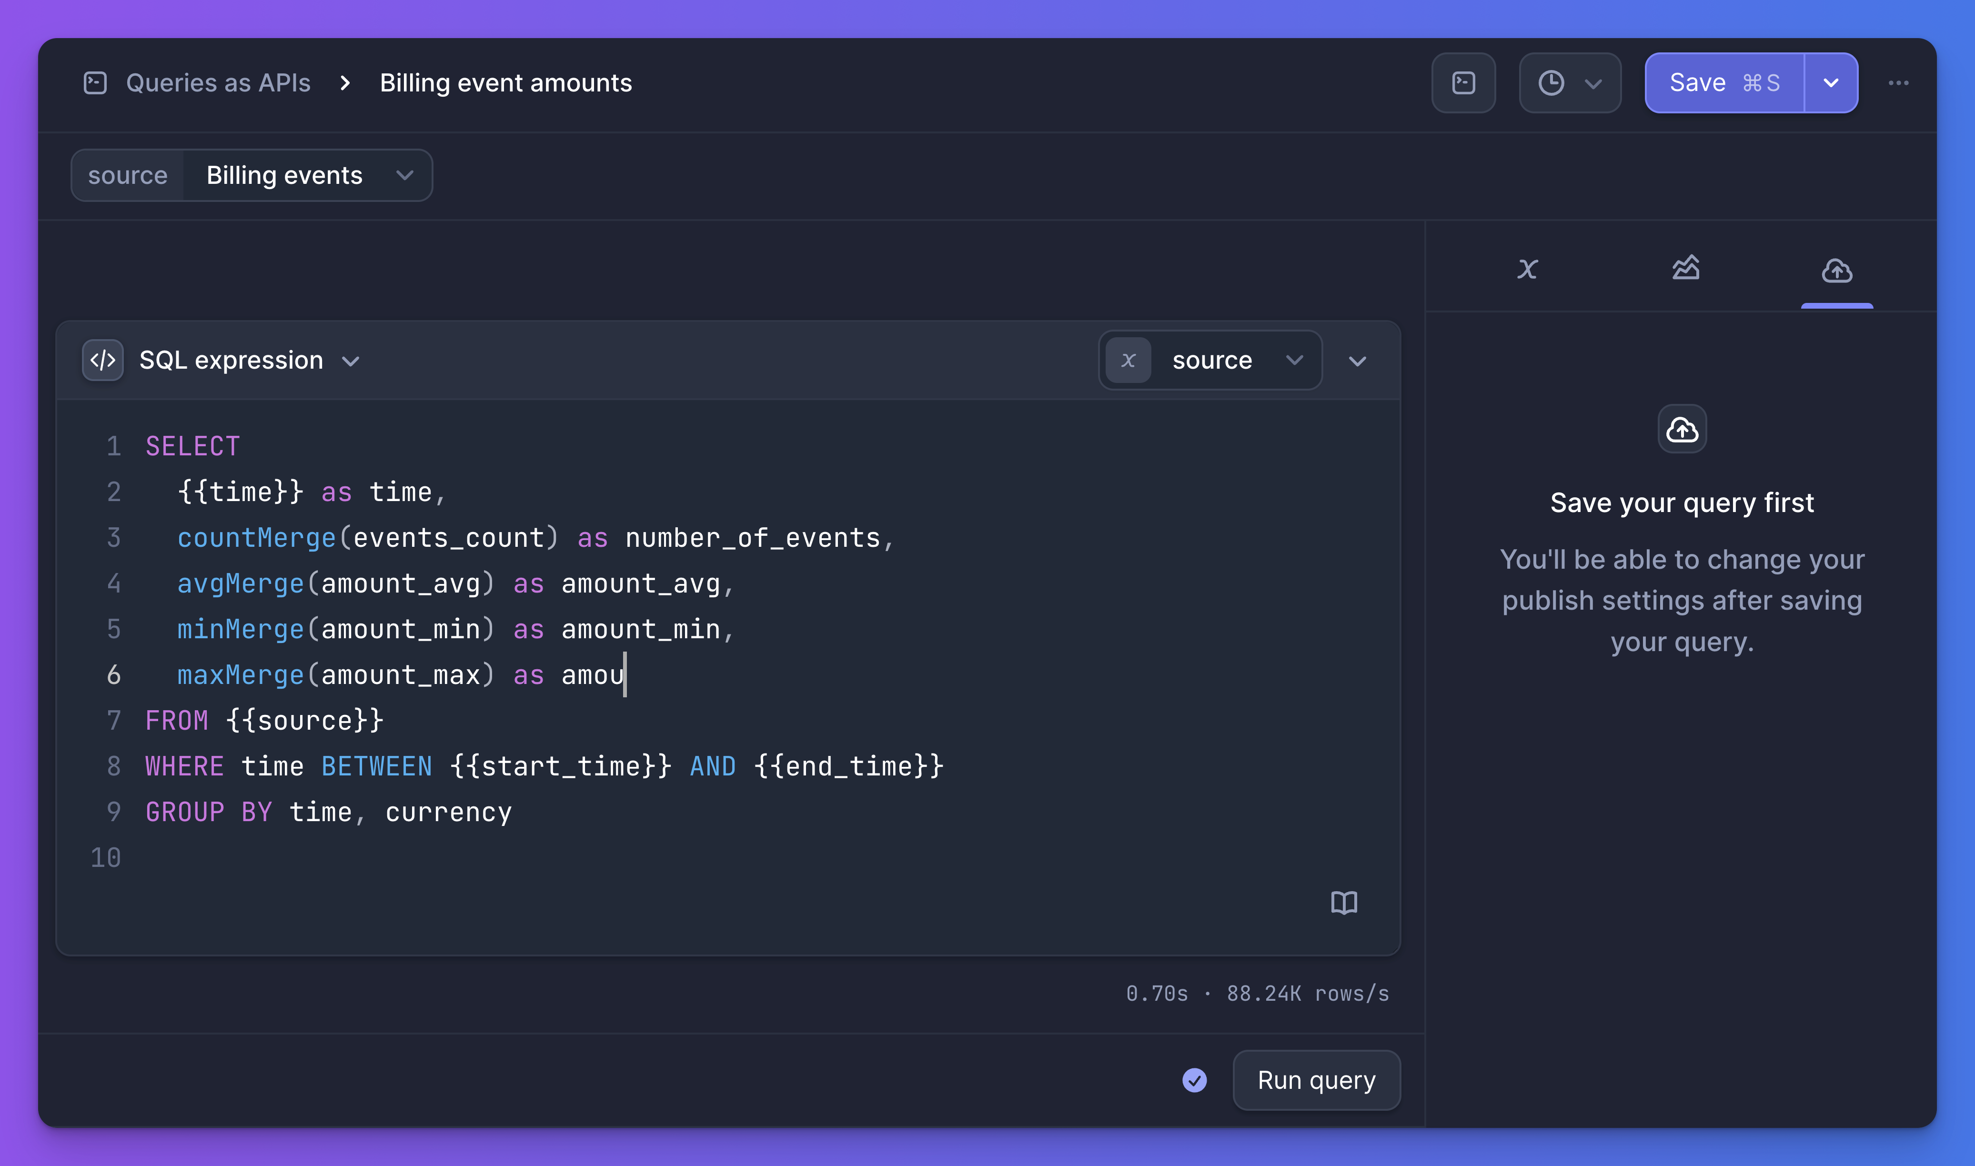Click the code </> icon beside SQL expression

point(103,360)
